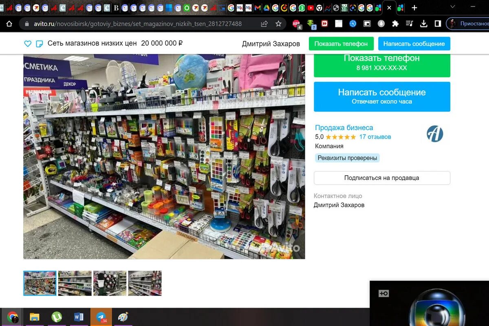The width and height of the screenshot is (489, 326).
Task: Open Chrome Extensions puzzle menu
Action: pyautogui.click(x=395, y=24)
